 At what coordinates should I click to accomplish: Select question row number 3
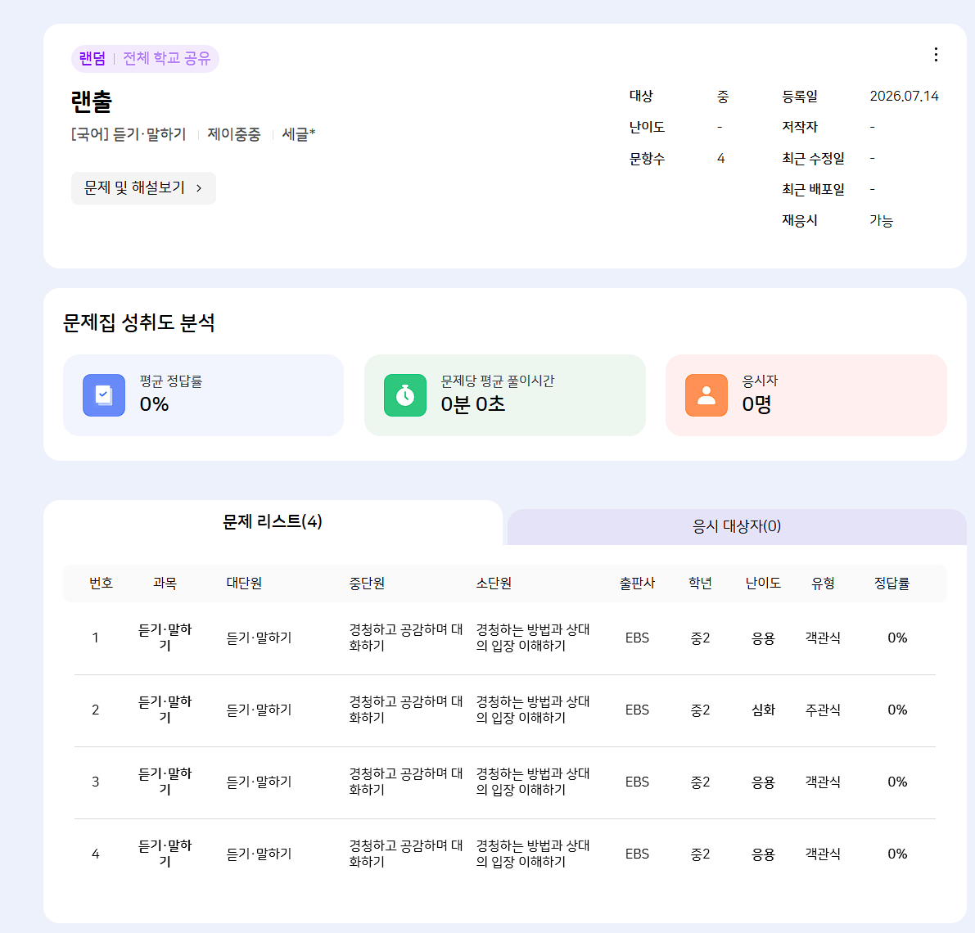pos(505,782)
